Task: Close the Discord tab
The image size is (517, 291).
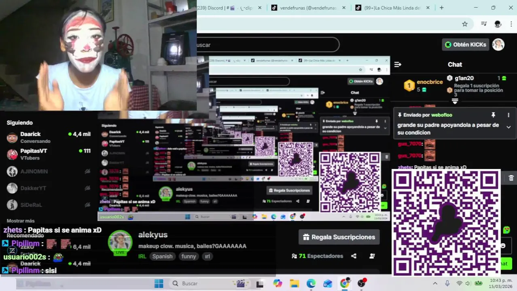Action: click(260, 8)
